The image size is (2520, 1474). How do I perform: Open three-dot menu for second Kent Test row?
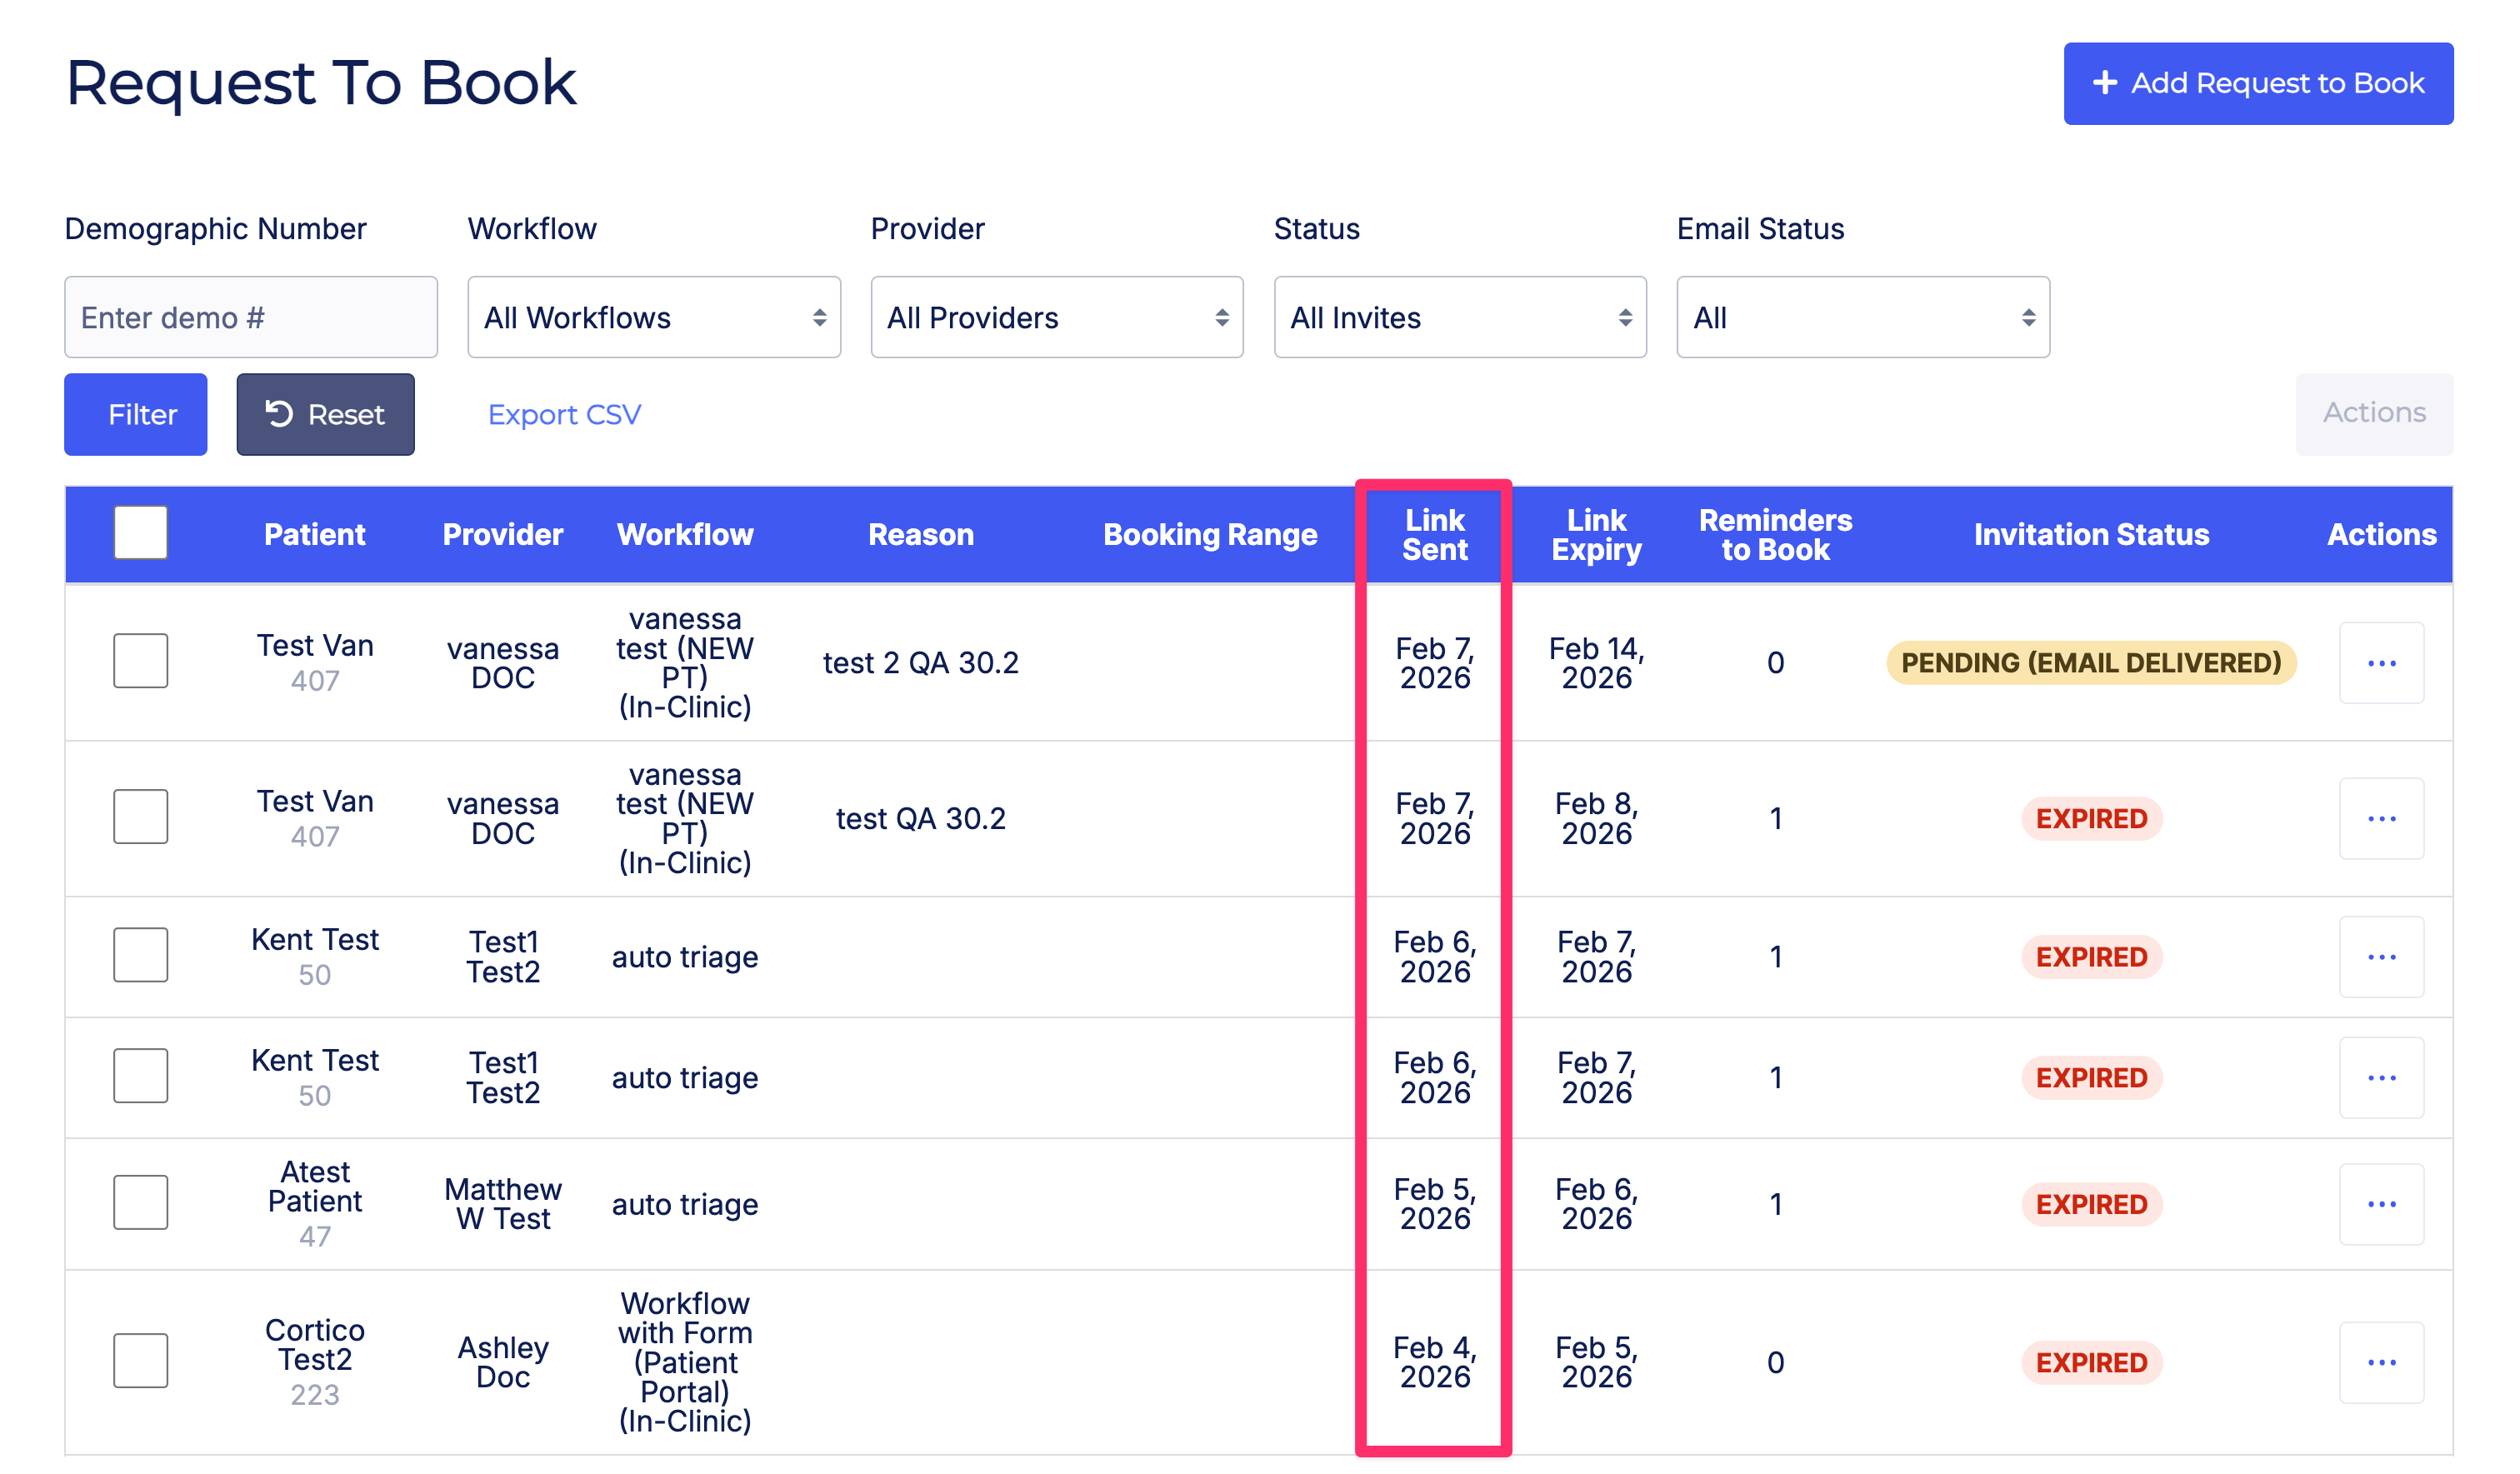point(2380,1077)
